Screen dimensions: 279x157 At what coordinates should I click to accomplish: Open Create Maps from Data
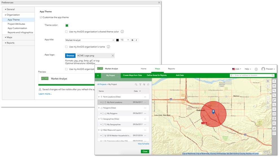[x=132, y=75]
